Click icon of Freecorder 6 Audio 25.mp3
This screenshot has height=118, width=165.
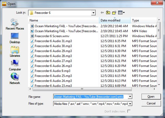(32, 76)
